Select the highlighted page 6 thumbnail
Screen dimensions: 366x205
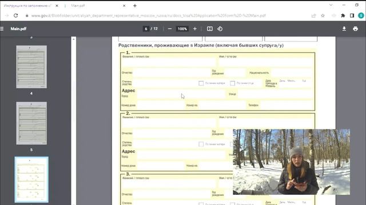tap(31, 179)
